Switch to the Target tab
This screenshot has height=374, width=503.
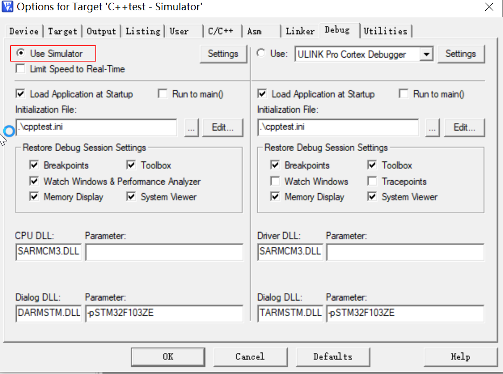click(x=63, y=31)
